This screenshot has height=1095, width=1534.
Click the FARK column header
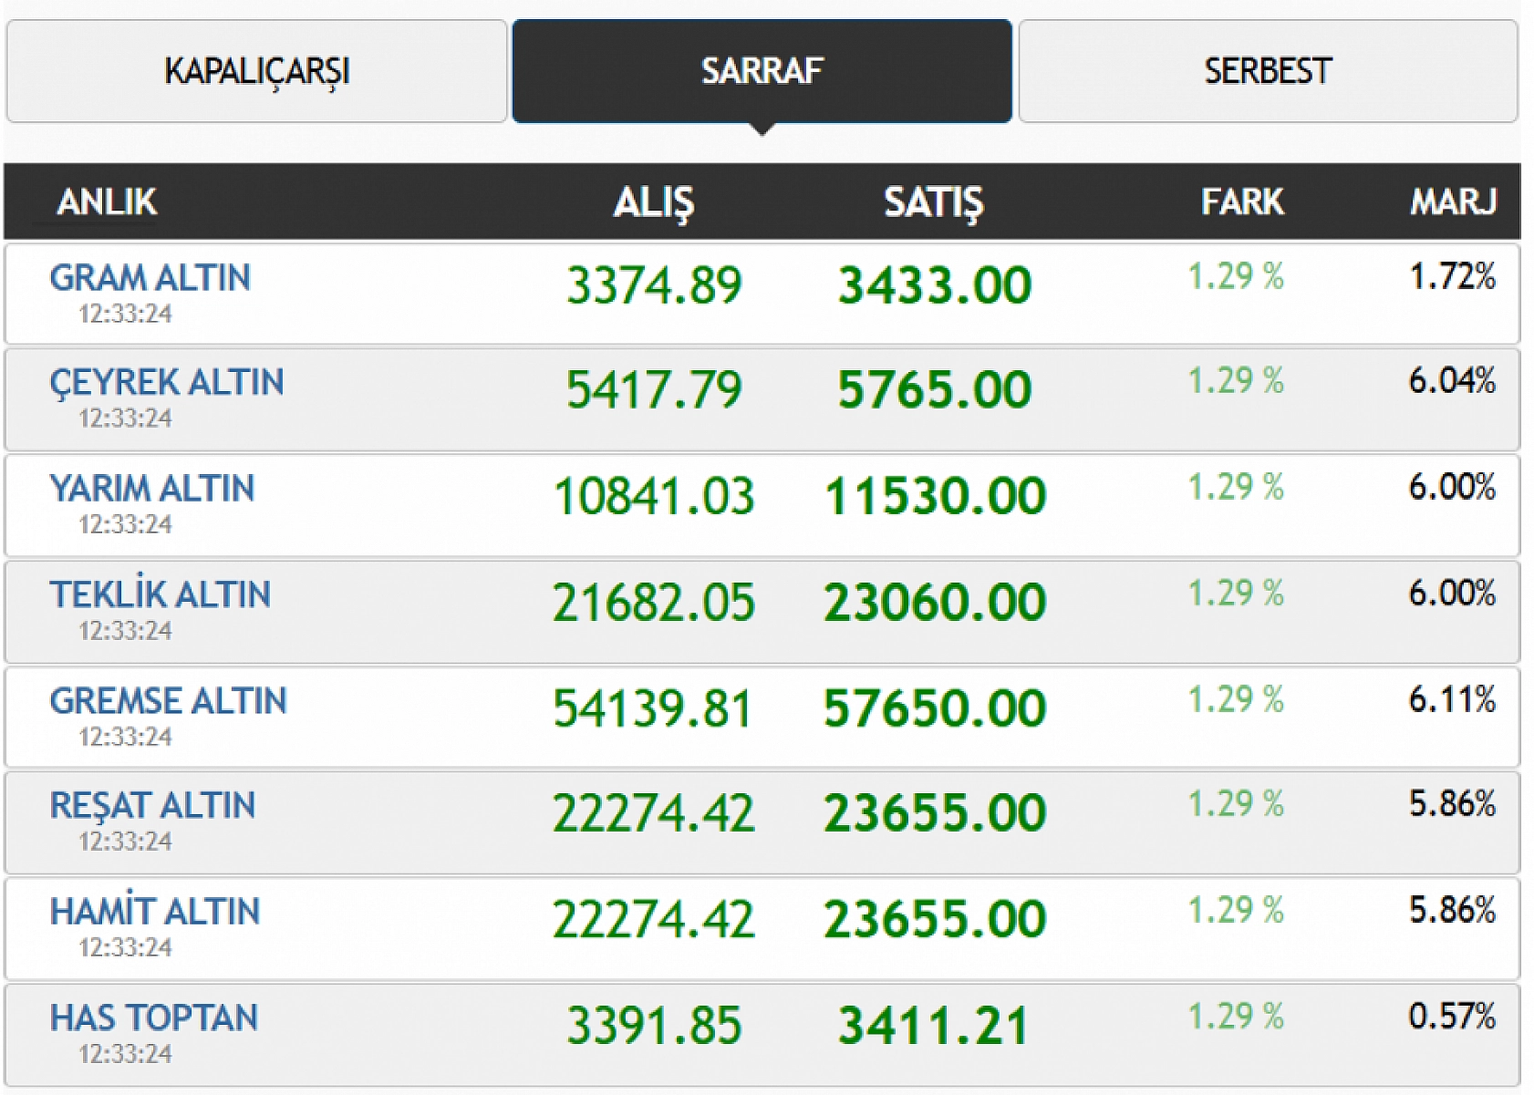pyautogui.click(x=1241, y=201)
